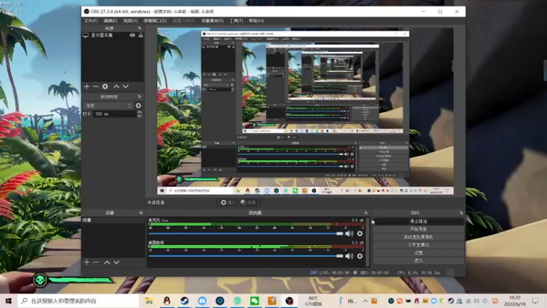Toggle visibility eye for 显示器采集 source
This screenshot has width=547, height=308.
click(x=132, y=36)
